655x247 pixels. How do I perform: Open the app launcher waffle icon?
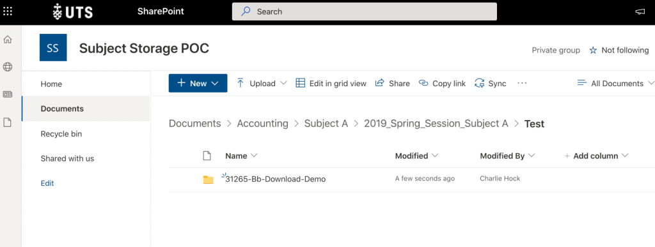(8, 11)
